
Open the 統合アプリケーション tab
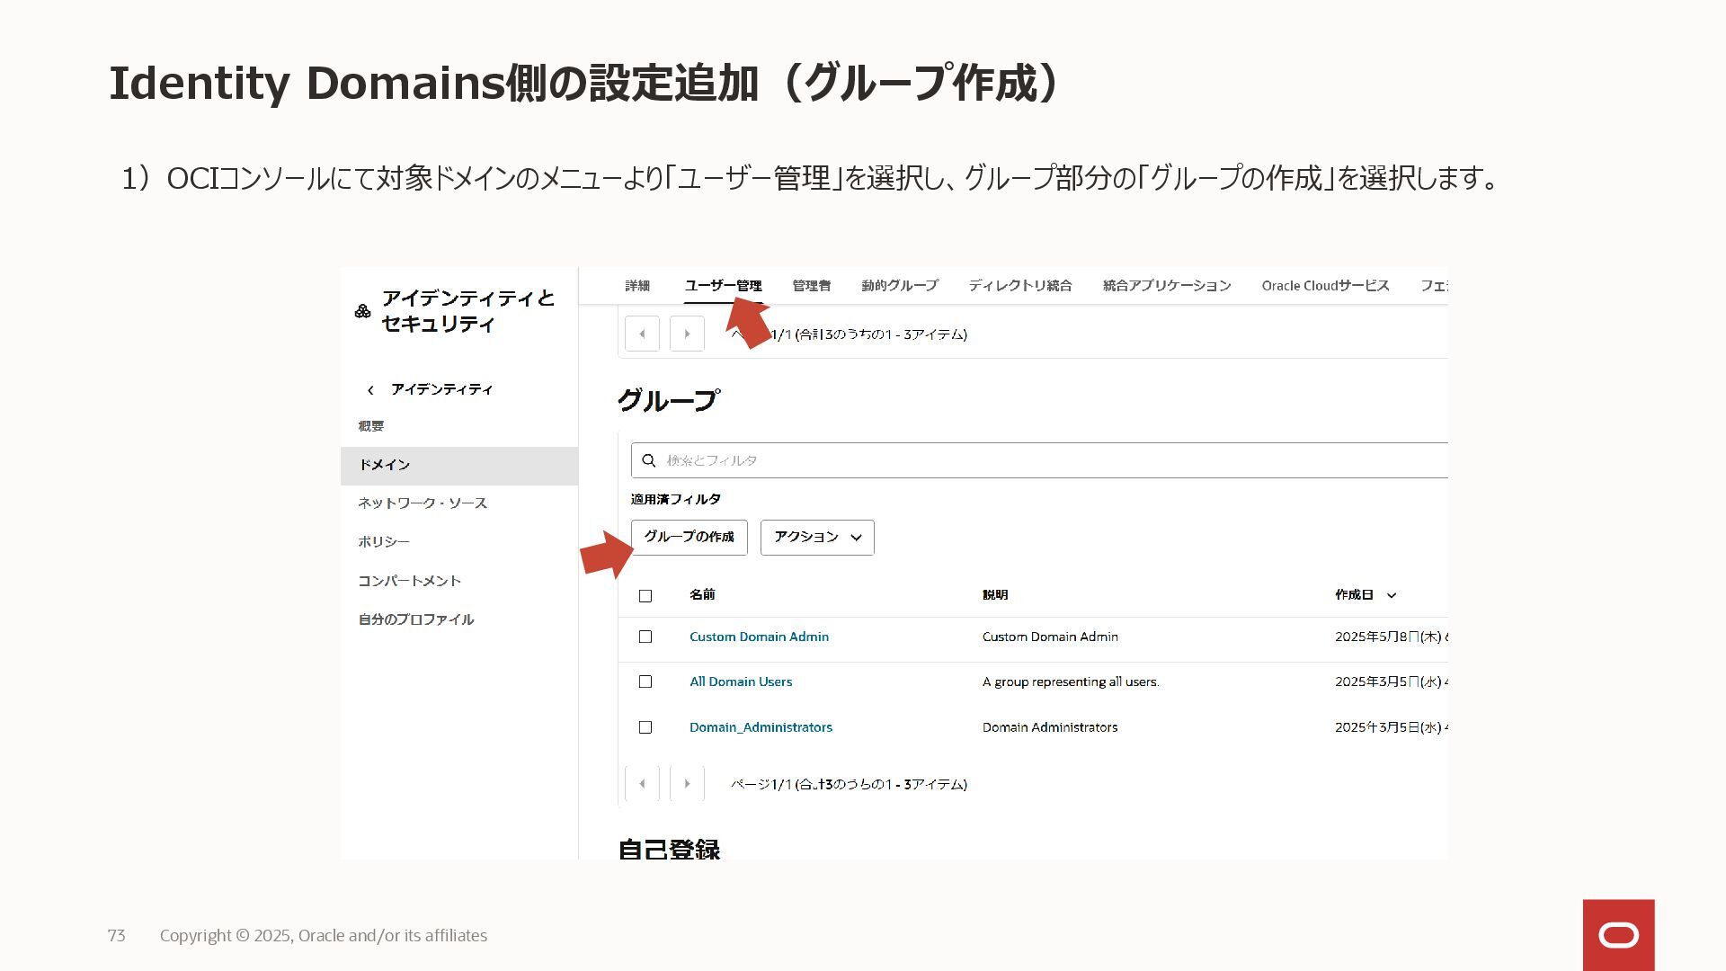click(1167, 286)
